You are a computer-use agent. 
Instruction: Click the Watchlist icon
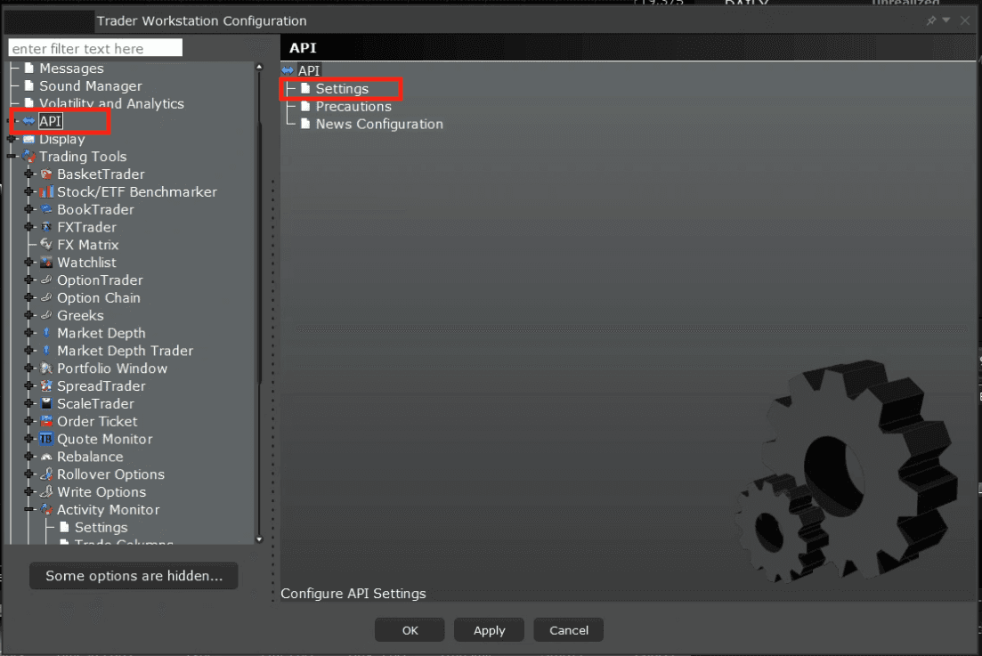(46, 263)
